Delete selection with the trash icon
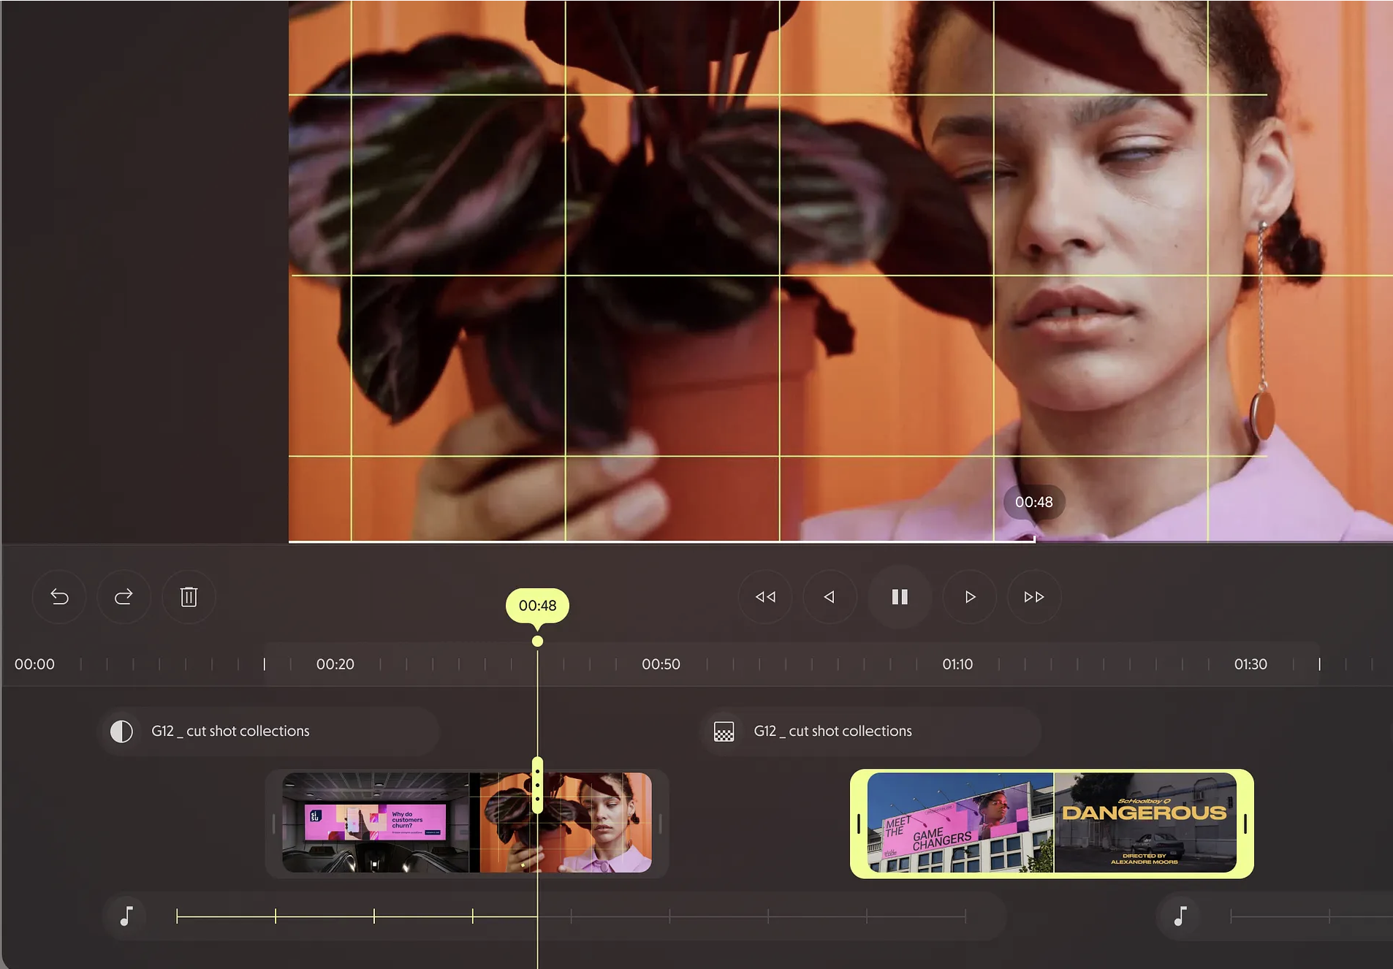 [x=189, y=597]
